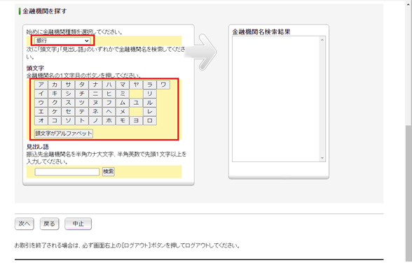Screen dimensions: 412x267
Task: Choose the ユ initial button
Action: [136, 103]
